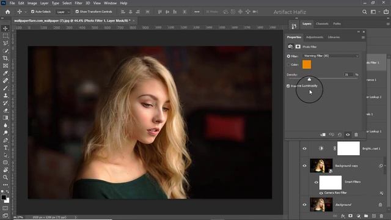
Task: Click the orange filter color swatch
Action: (307, 64)
